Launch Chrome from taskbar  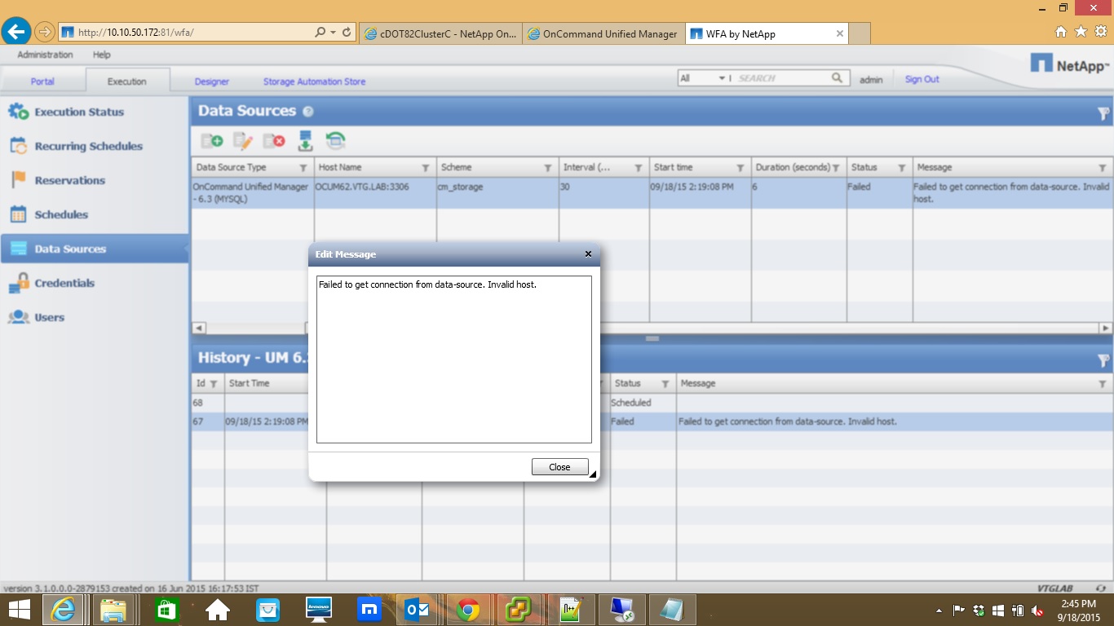pyautogui.click(x=467, y=609)
